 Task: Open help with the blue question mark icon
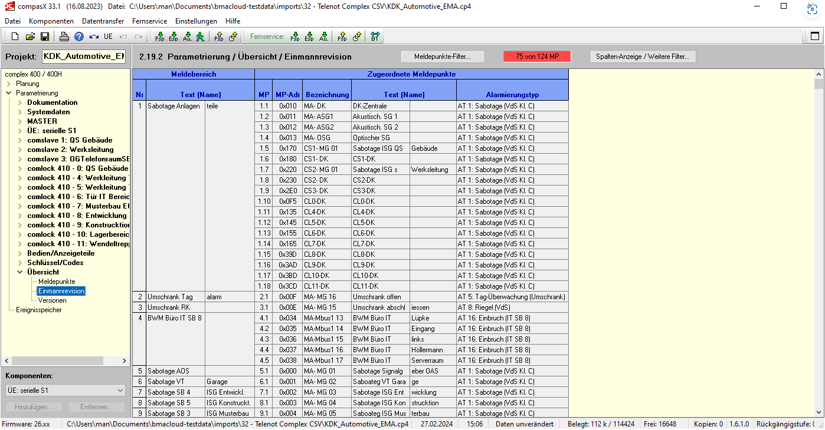[x=79, y=37]
